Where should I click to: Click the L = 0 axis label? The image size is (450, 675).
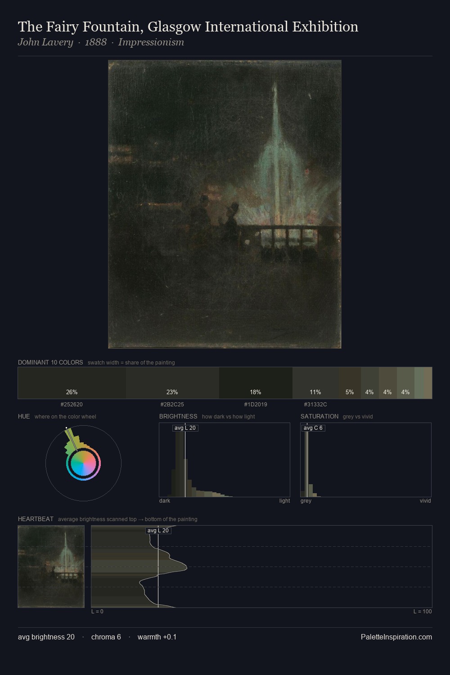[x=97, y=612]
